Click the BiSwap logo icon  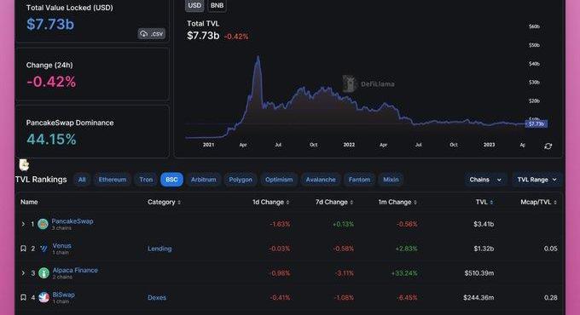click(43, 297)
